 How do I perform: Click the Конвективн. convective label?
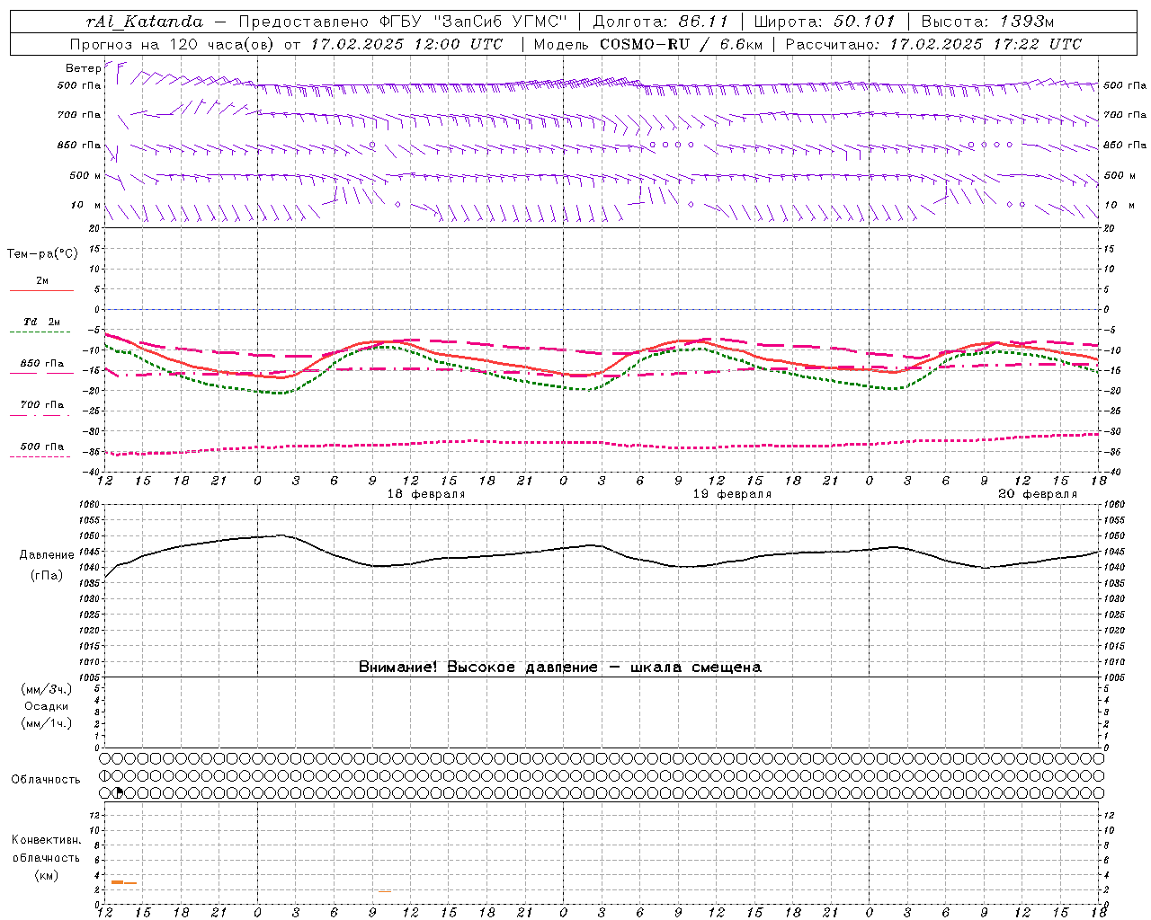coord(46,840)
